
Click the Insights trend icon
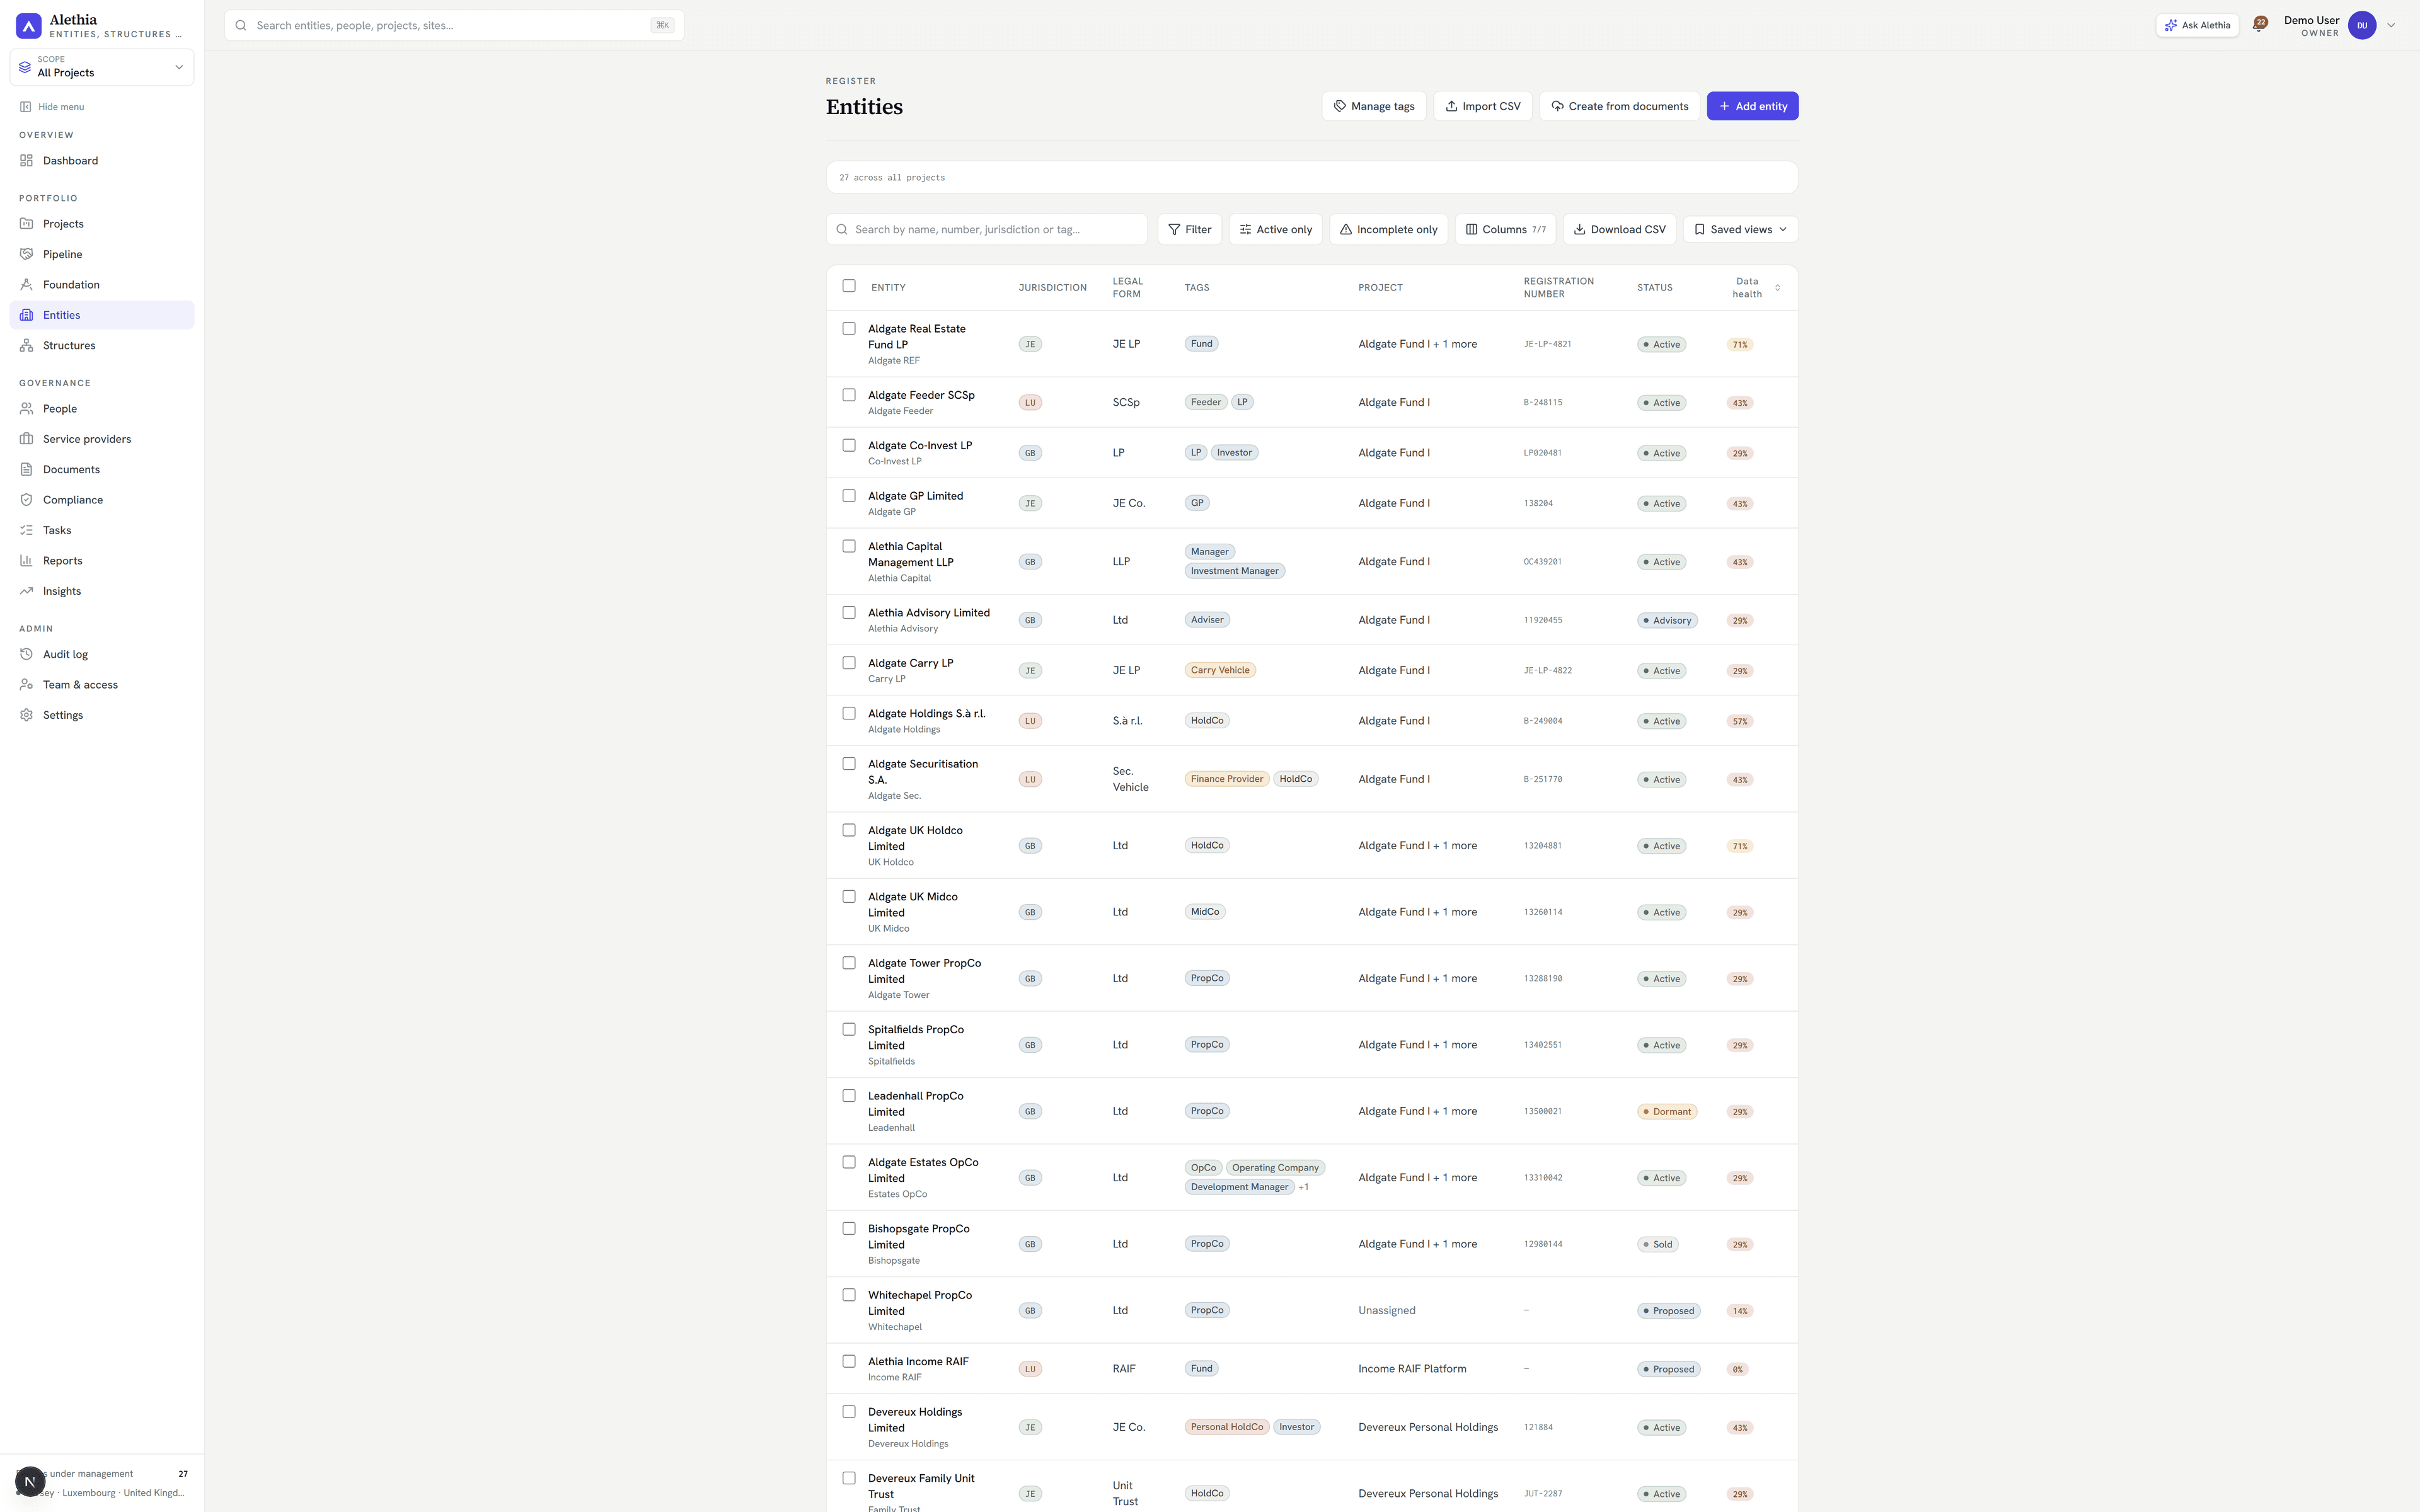coord(27,591)
